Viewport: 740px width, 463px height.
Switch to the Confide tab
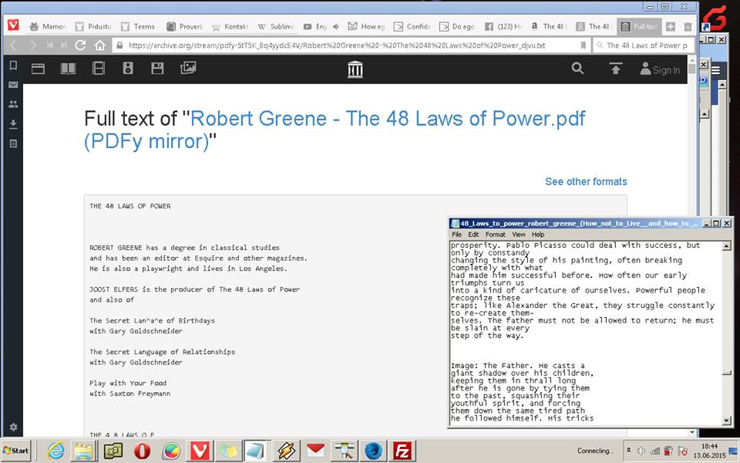pyautogui.click(x=412, y=26)
